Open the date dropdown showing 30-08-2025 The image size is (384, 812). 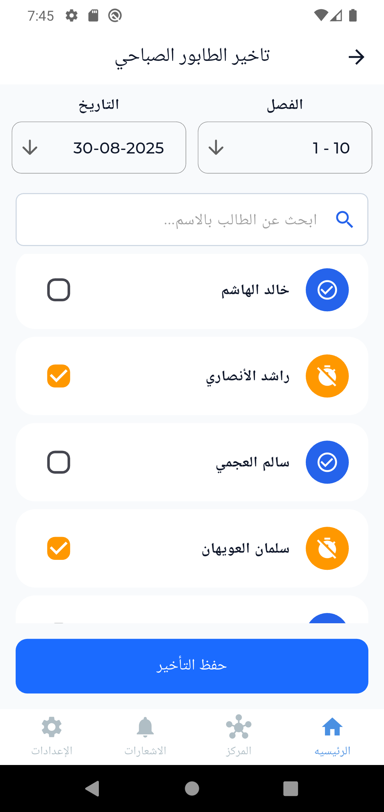click(99, 148)
